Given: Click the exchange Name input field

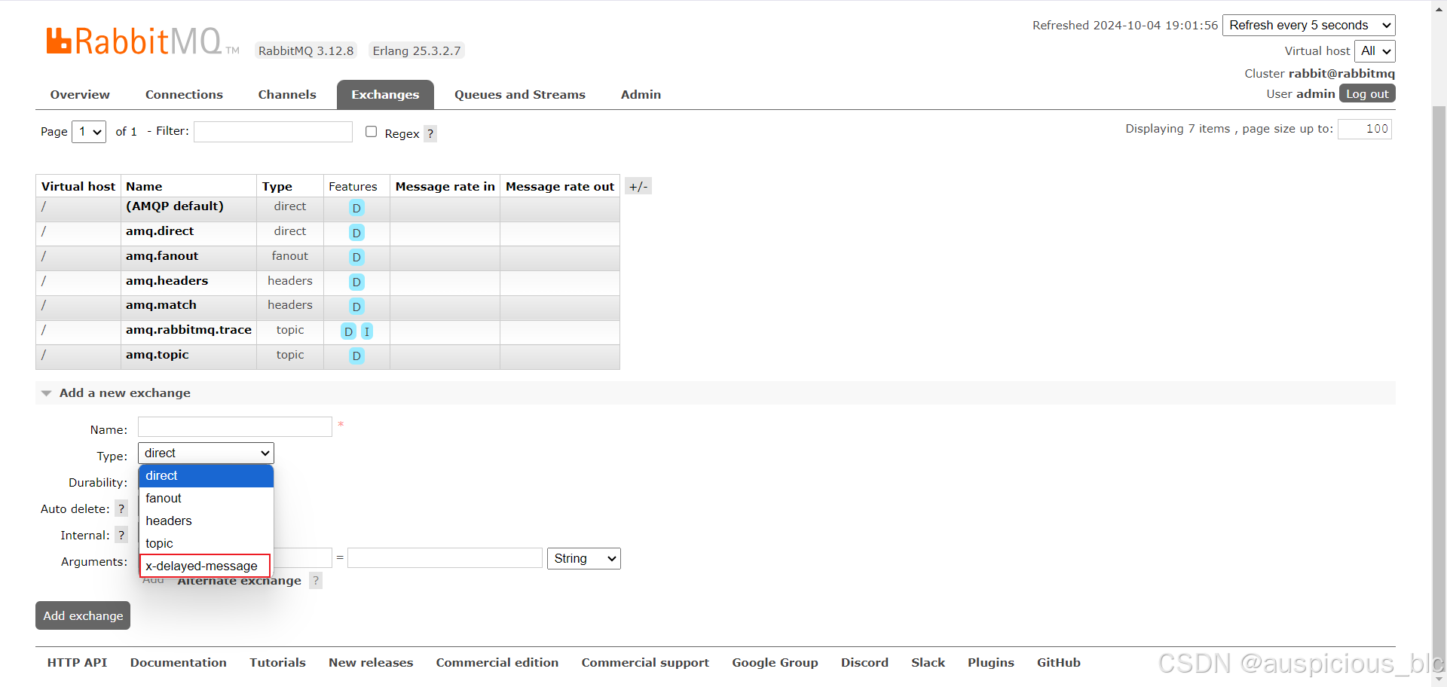Looking at the screenshot, I should 235,426.
